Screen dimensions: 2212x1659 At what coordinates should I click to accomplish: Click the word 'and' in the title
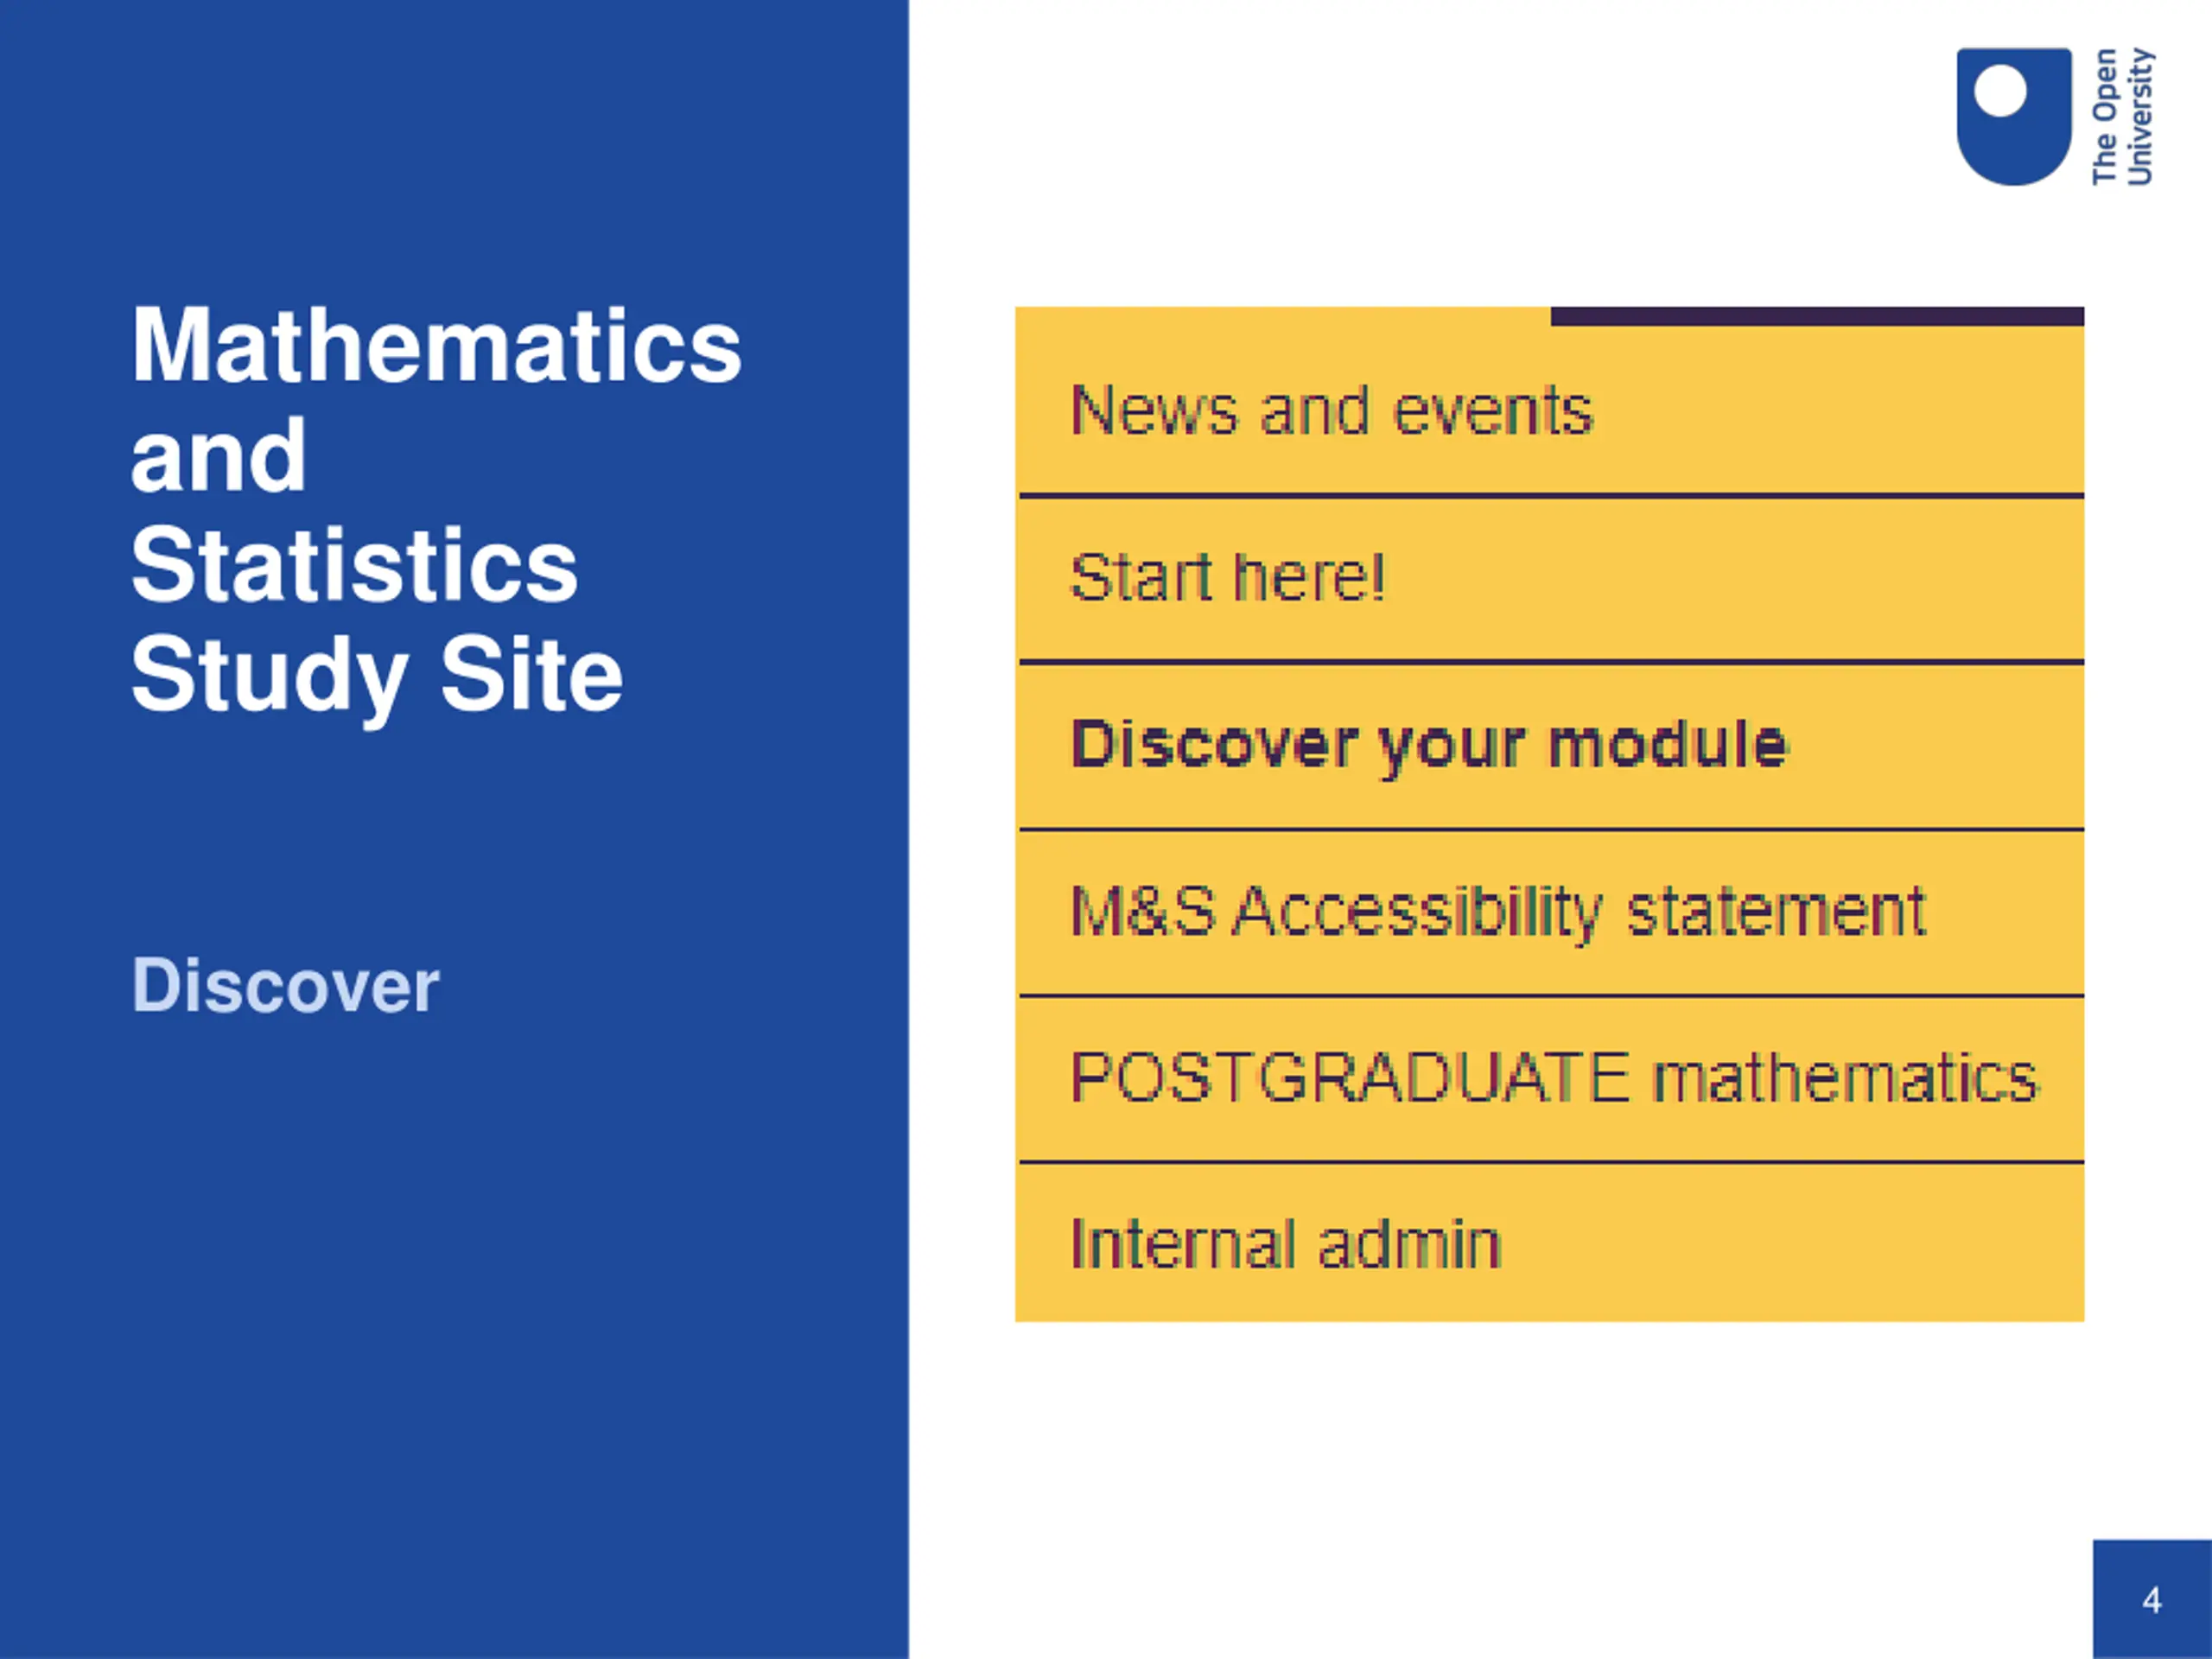218,456
